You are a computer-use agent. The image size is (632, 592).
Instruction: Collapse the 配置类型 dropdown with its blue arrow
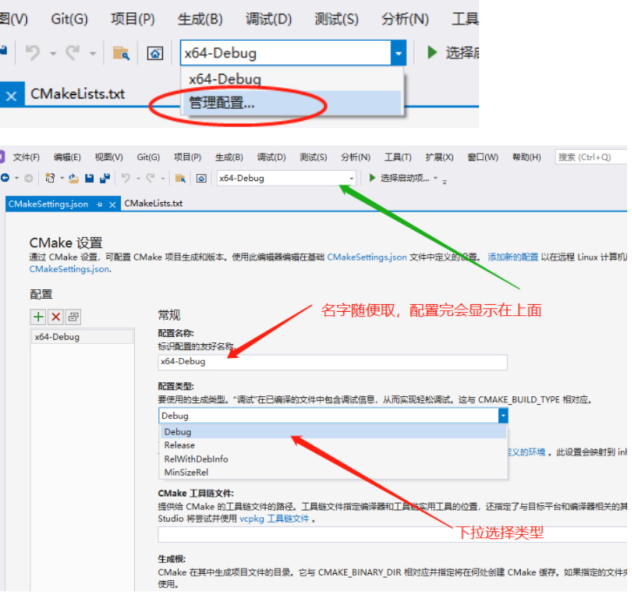click(503, 416)
